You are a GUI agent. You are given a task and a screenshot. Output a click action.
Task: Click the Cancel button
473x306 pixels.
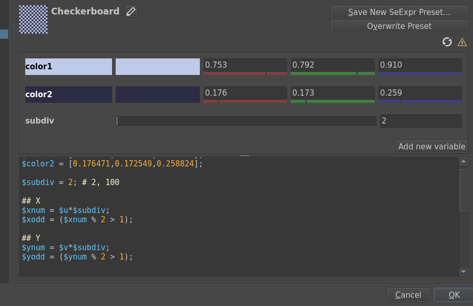pyautogui.click(x=408, y=295)
